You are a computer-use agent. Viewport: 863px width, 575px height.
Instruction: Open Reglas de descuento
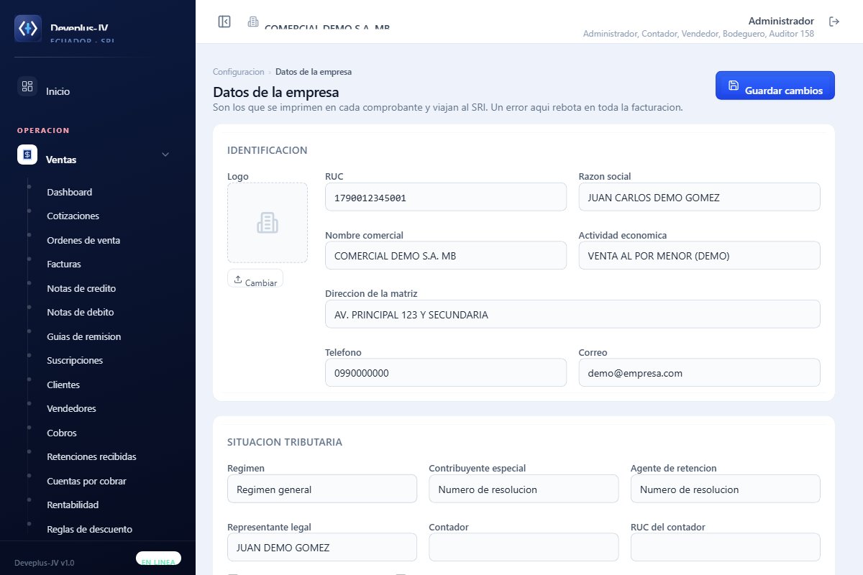(90, 529)
